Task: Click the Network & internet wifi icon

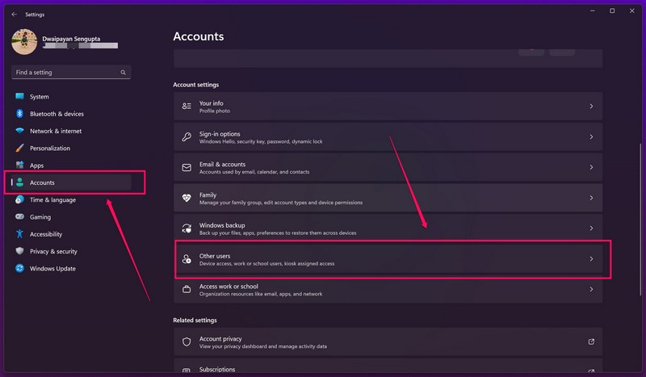Action: pyautogui.click(x=19, y=131)
